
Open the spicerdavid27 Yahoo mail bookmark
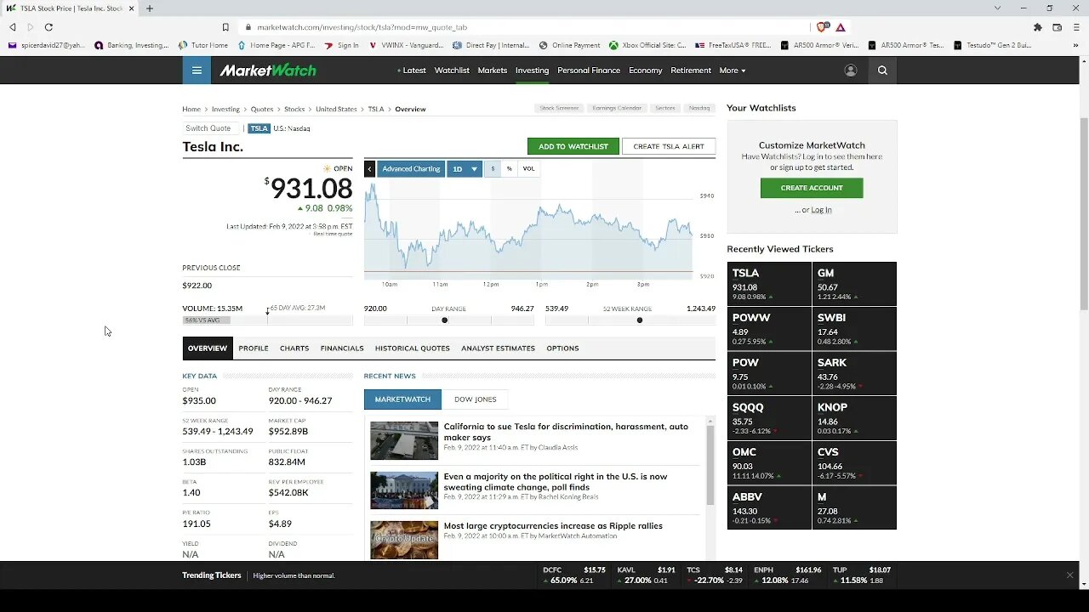(47, 45)
